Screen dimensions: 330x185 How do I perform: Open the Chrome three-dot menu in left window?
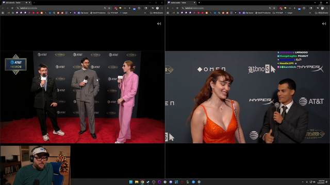point(162,8)
